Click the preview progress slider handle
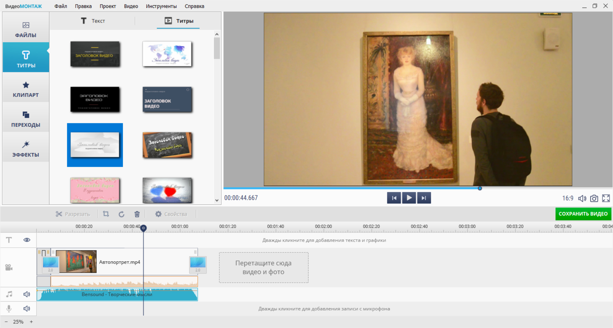 [480, 188]
